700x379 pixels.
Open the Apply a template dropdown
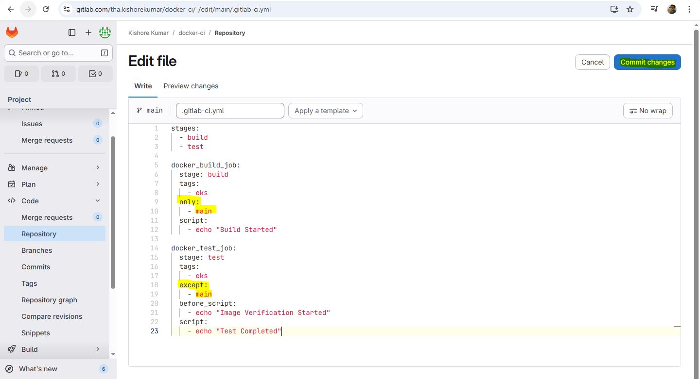click(x=325, y=111)
